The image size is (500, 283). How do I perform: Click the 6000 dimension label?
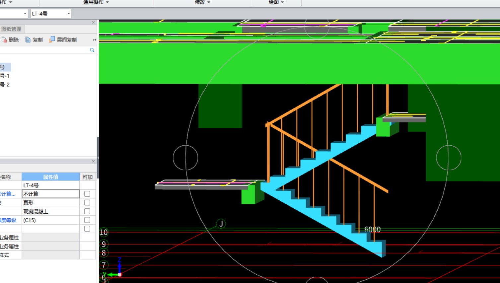coord(372,229)
